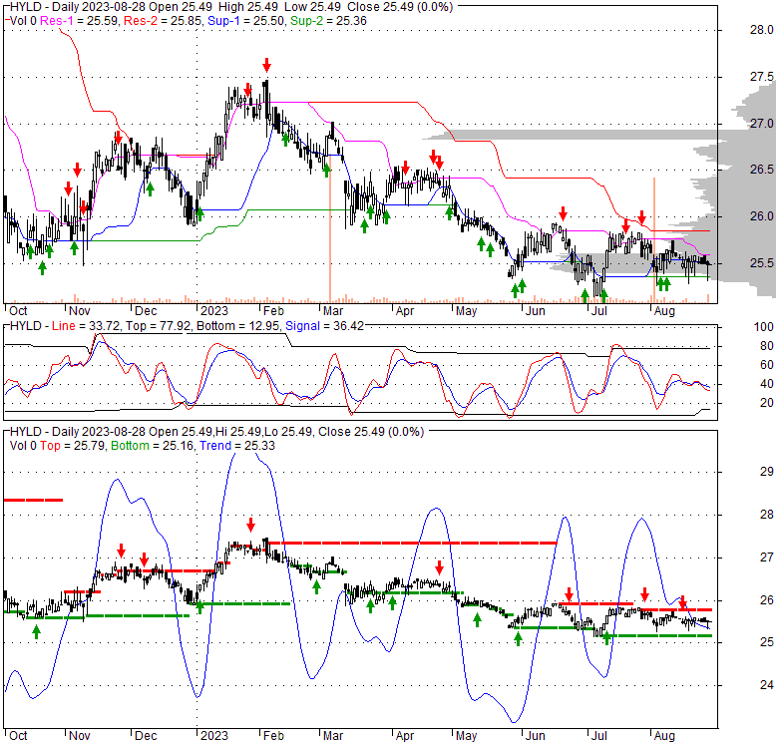The width and height of the screenshot is (778, 743).
Task: Click the Bottom = 12.95 oscillator legend
Action: [x=237, y=326]
